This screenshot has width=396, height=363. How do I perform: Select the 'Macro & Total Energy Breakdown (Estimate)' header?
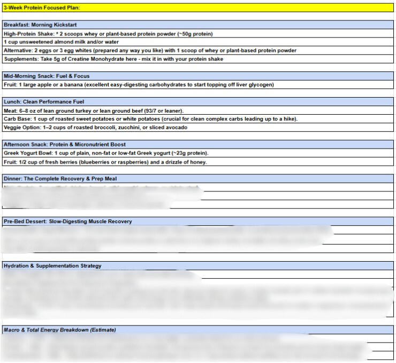(x=198, y=330)
